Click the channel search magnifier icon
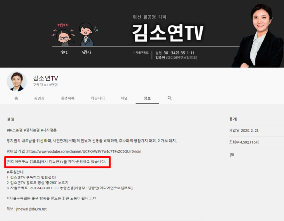This screenshot has width=284, height=221. (x=169, y=98)
